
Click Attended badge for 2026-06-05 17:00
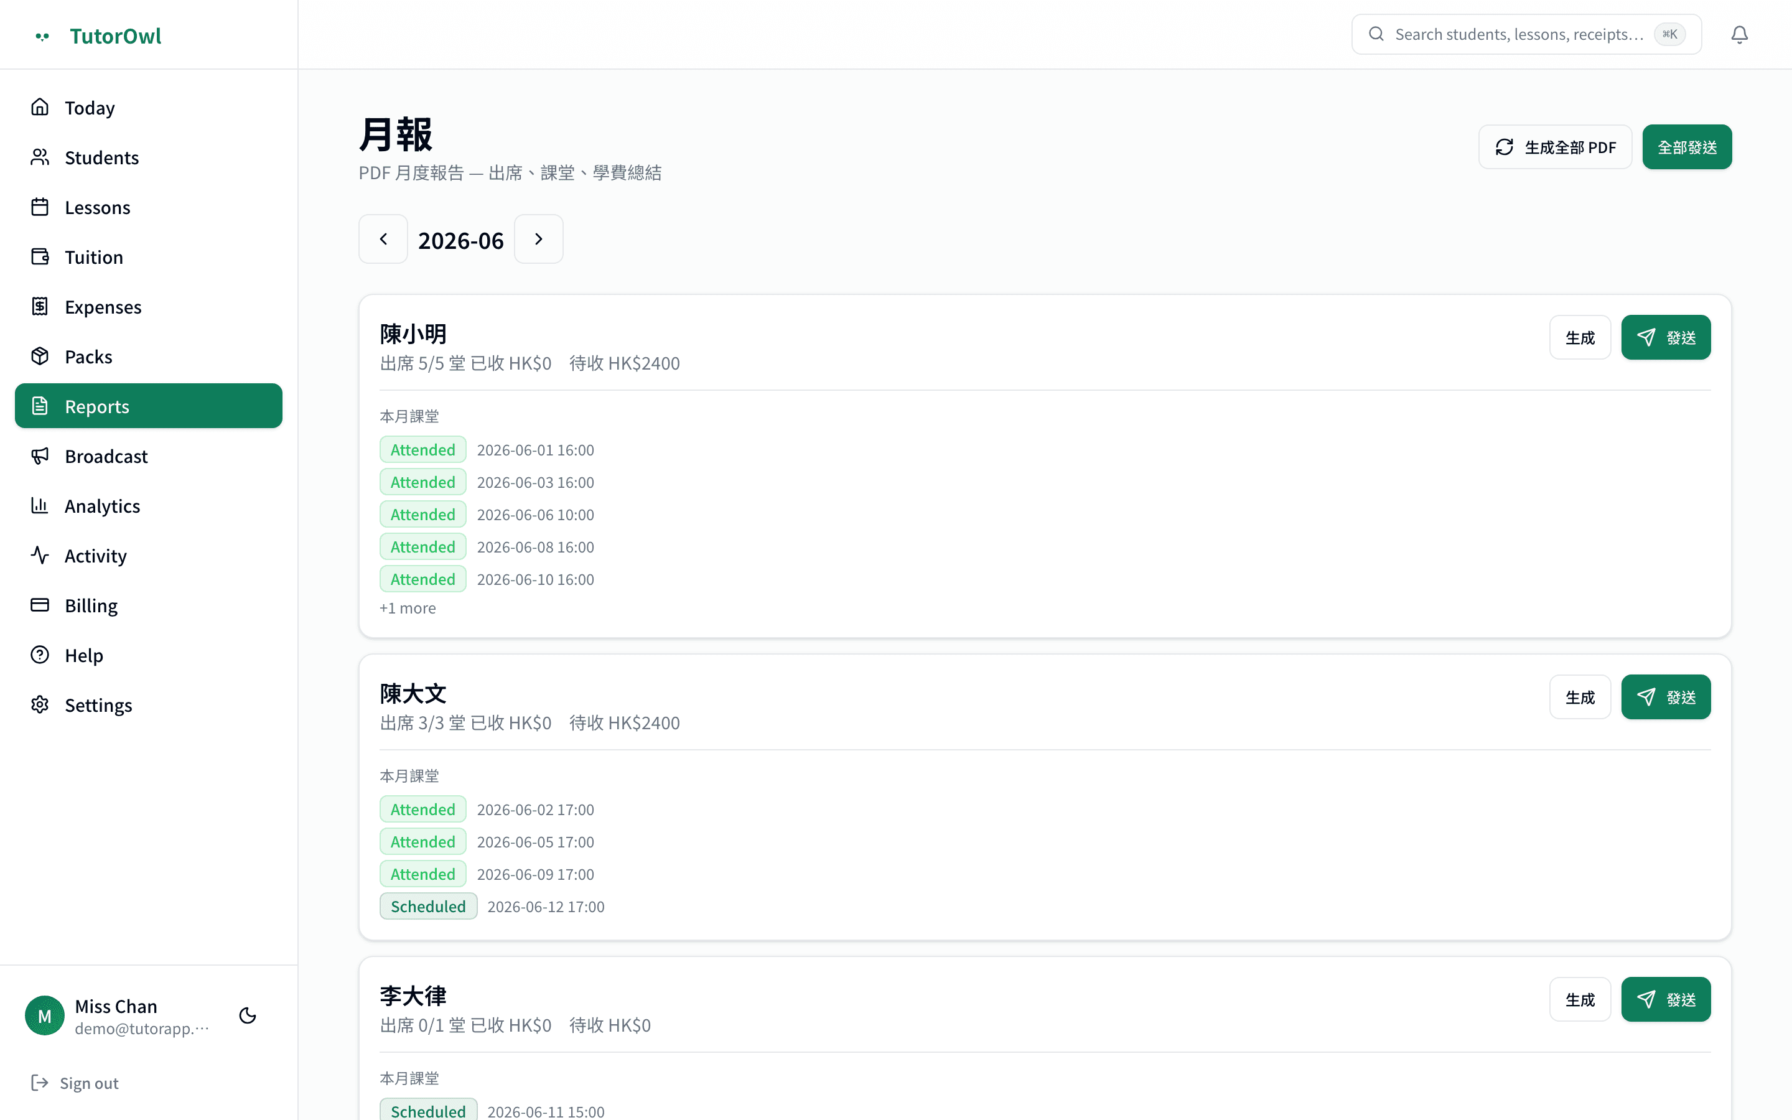pos(423,841)
